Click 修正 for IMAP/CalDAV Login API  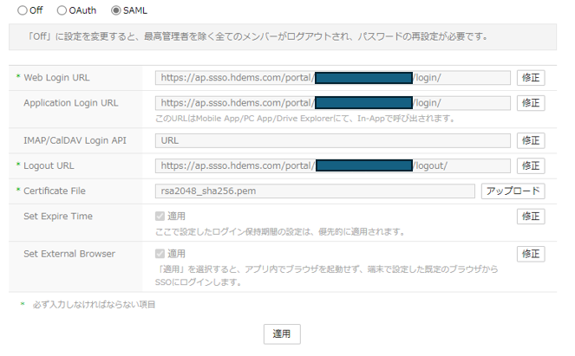click(531, 140)
